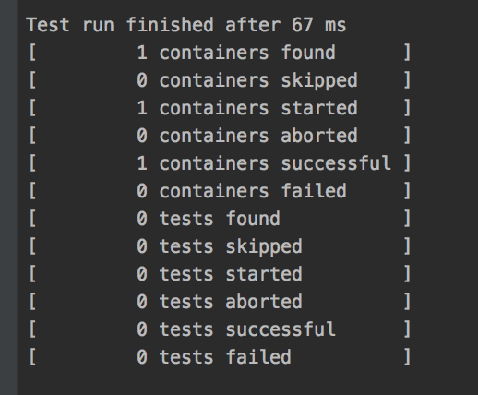478x395 pixels.
Task: Click the digit before 'containers found'
Action: point(142,53)
